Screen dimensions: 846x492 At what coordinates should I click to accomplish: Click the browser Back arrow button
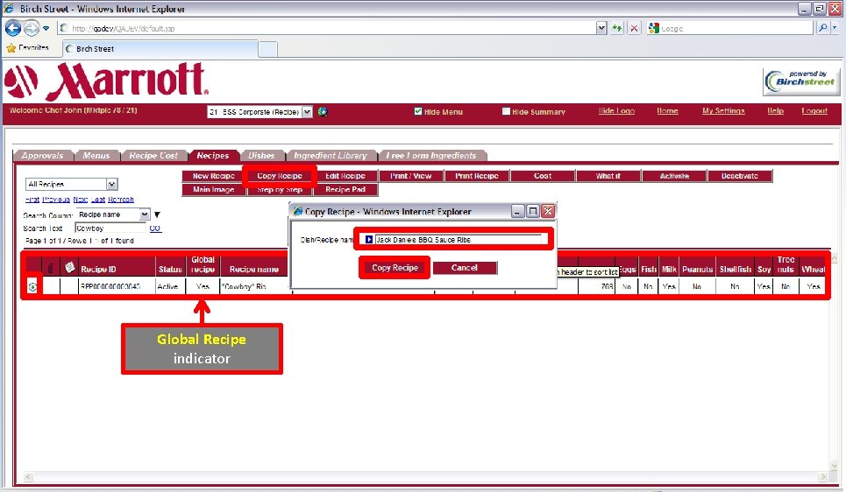click(x=13, y=28)
